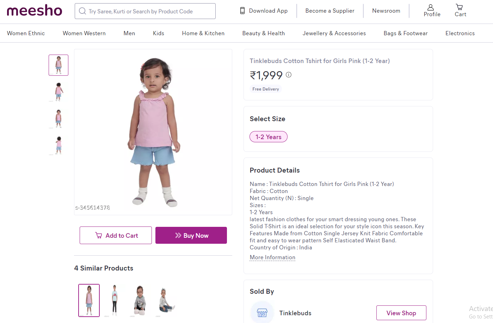Open the Electronics category menu

pyautogui.click(x=460, y=33)
